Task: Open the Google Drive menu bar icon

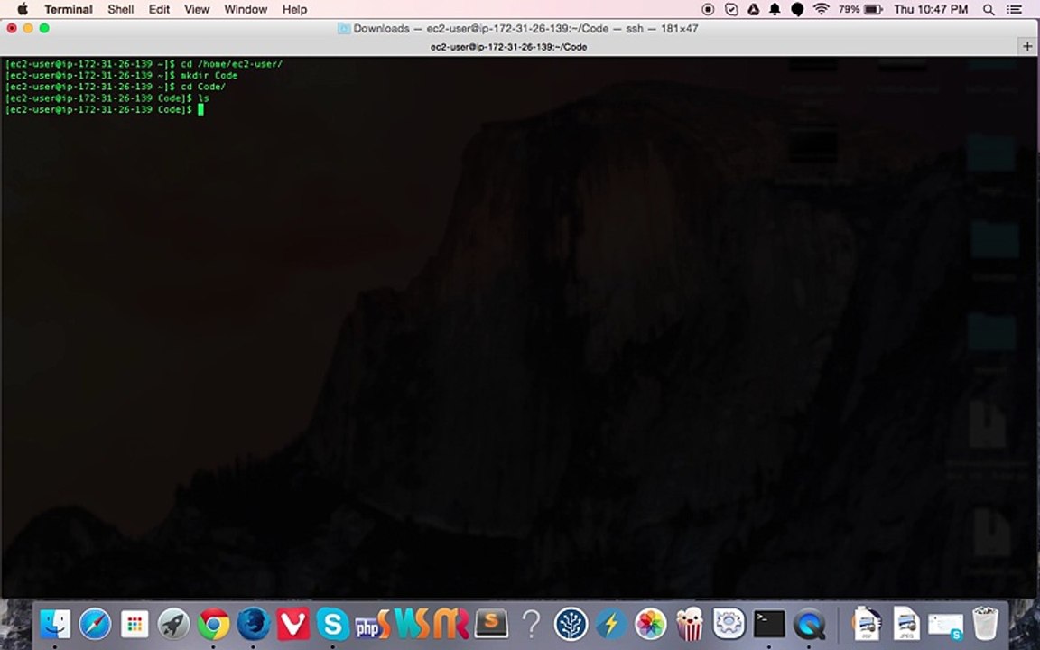Action: tap(754, 9)
